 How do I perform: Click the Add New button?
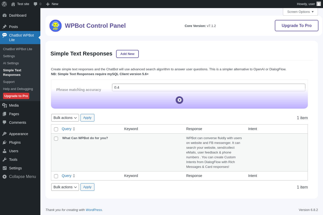(127, 54)
